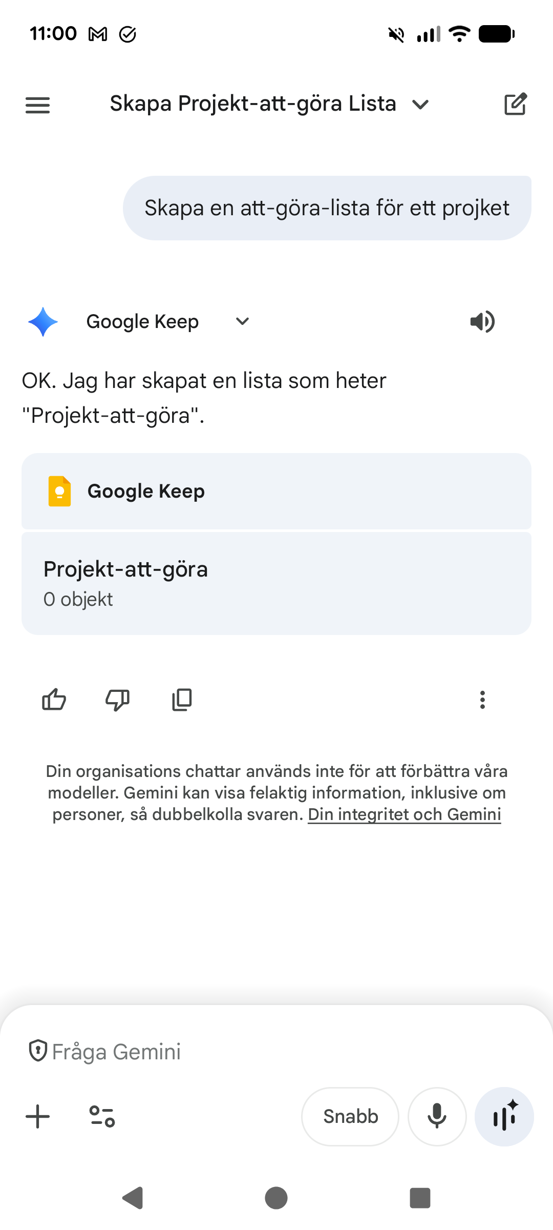The height and width of the screenshot is (1230, 553).
Task: Copy the response with copy icon
Action: point(182,700)
